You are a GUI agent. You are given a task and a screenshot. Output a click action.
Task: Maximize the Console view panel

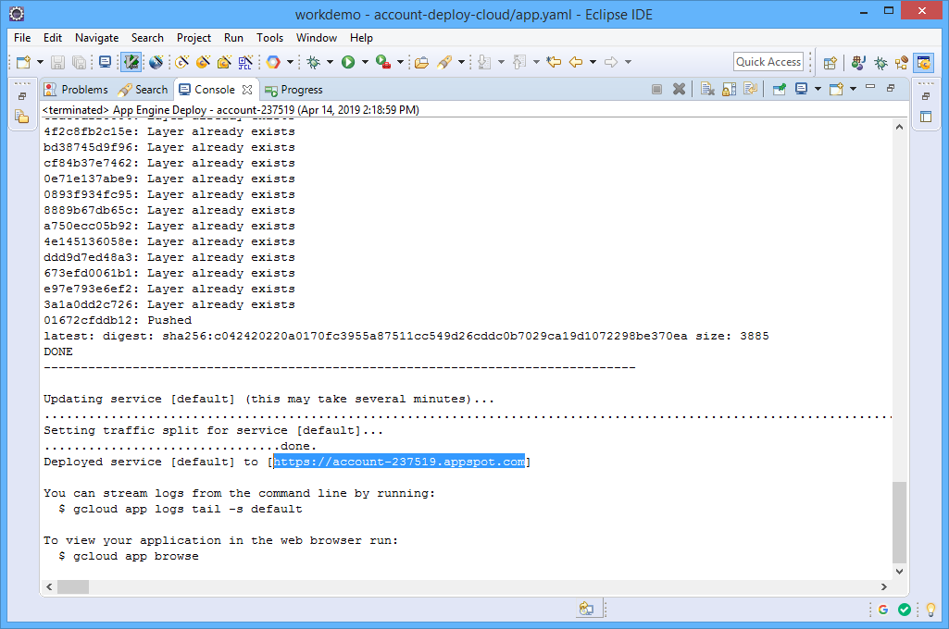tap(891, 88)
